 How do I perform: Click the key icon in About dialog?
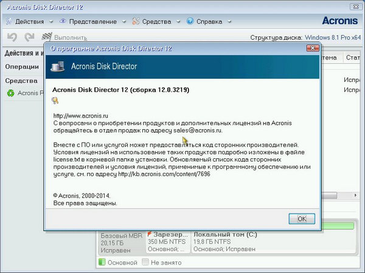click(55, 101)
